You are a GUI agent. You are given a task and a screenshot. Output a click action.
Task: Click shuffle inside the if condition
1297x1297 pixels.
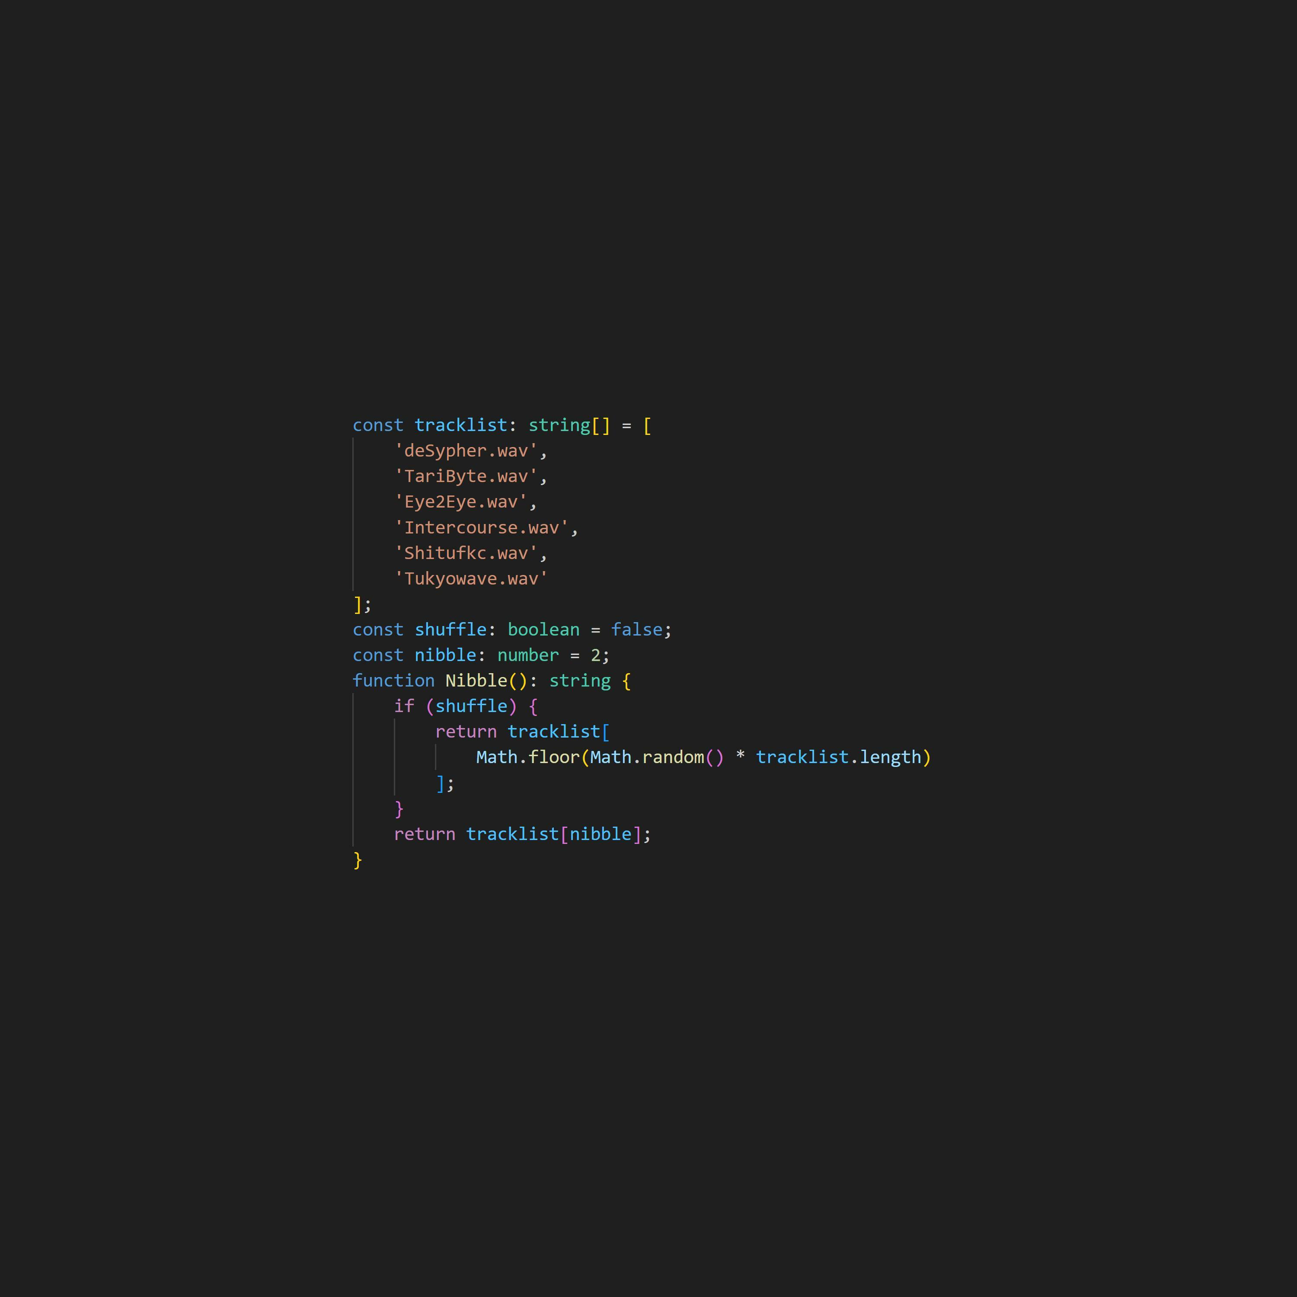pyautogui.click(x=471, y=706)
